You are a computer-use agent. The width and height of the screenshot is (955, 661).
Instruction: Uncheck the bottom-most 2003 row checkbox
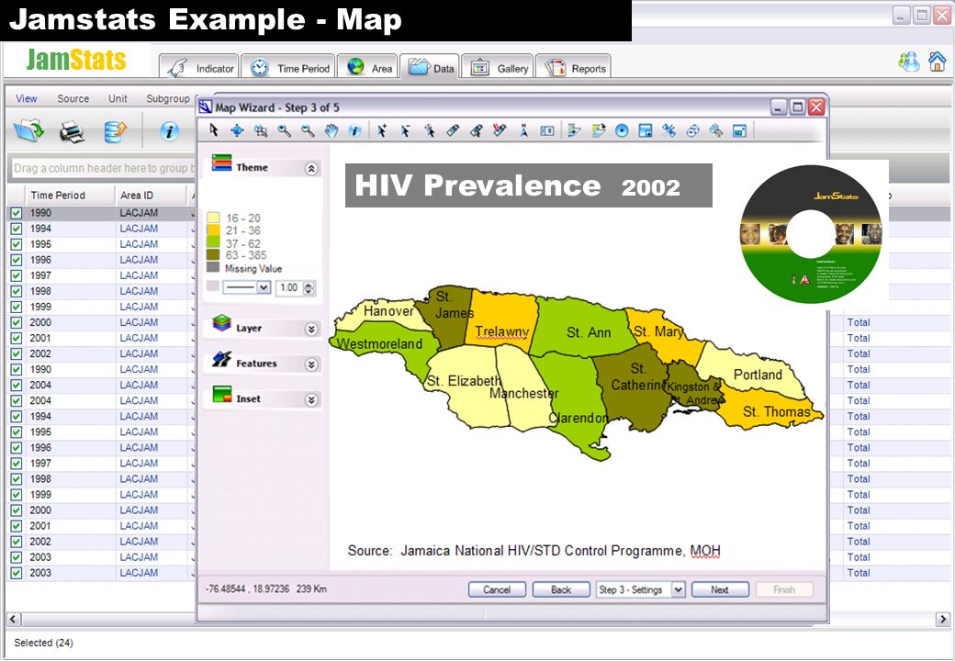[17, 573]
